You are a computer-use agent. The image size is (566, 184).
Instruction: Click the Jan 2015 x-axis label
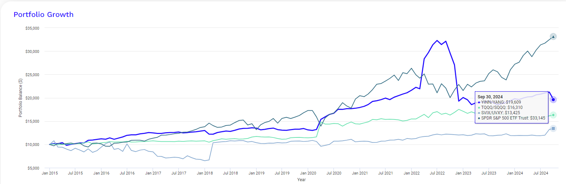click(x=49, y=173)
